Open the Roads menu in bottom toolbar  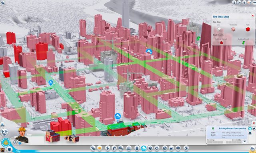[x=93, y=148]
